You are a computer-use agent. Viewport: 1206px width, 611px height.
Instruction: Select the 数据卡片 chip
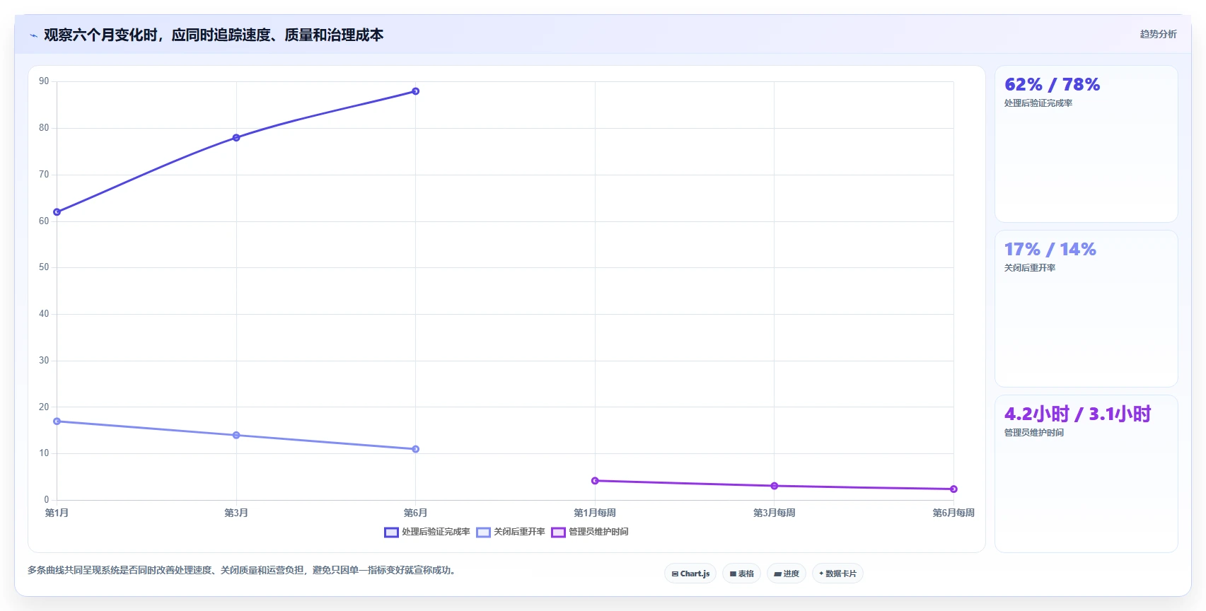[x=837, y=574]
